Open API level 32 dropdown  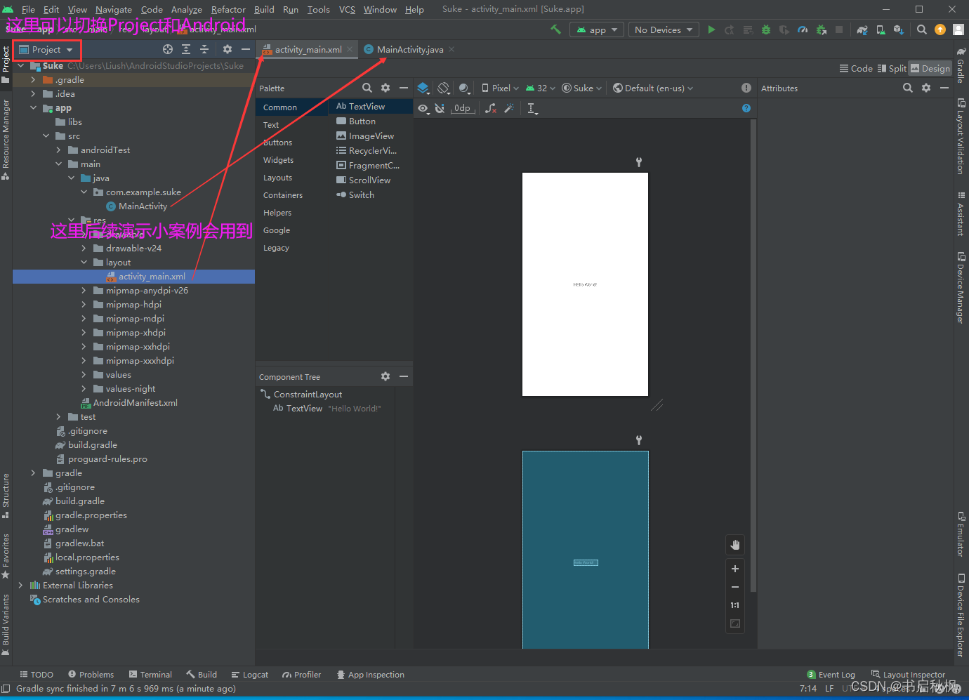coord(540,88)
